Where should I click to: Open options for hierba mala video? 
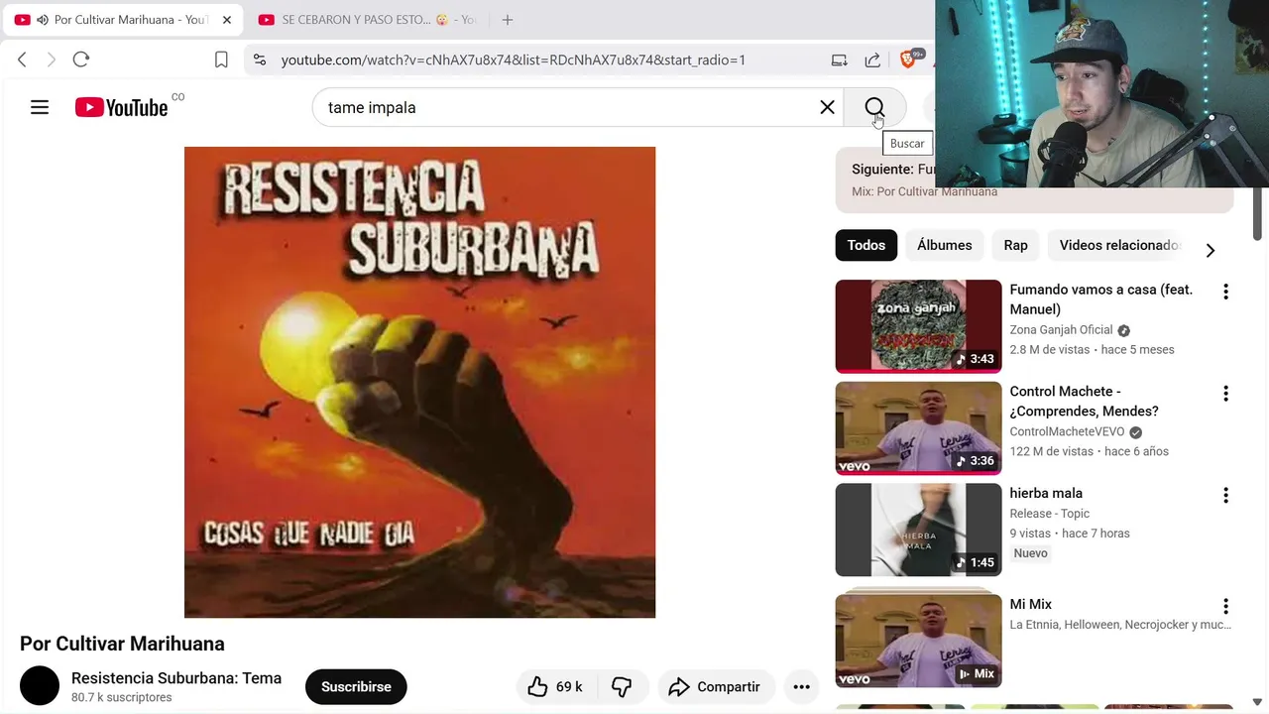1225,495
